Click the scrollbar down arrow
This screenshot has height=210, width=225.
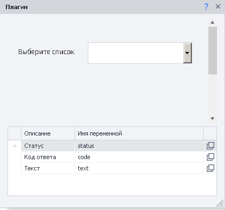point(212,118)
